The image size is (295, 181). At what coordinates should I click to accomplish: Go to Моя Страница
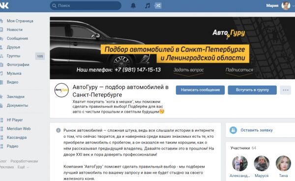click(x=20, y=21)
